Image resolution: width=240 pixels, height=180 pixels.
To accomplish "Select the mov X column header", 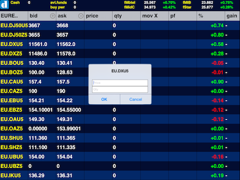I will 155,16.
